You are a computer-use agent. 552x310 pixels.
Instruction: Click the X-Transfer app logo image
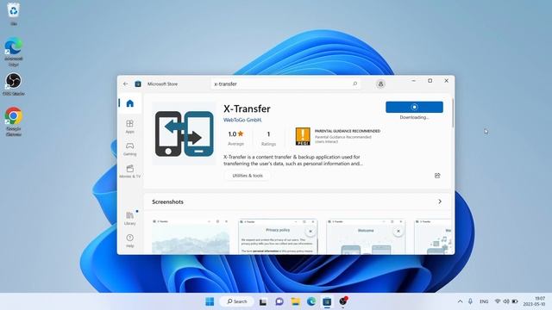(184, 133)
